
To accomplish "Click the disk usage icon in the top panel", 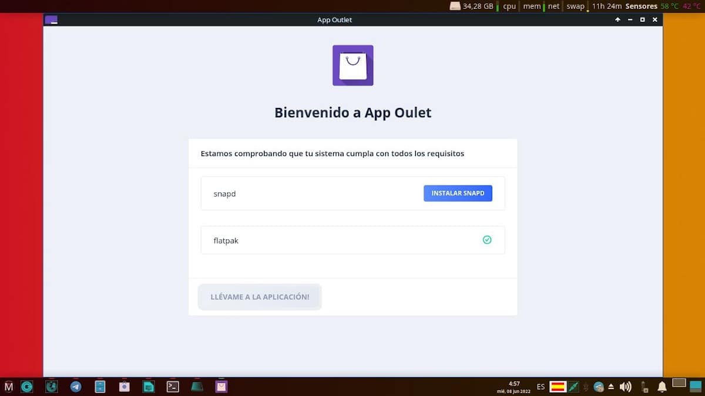I will tap(455, 6).
